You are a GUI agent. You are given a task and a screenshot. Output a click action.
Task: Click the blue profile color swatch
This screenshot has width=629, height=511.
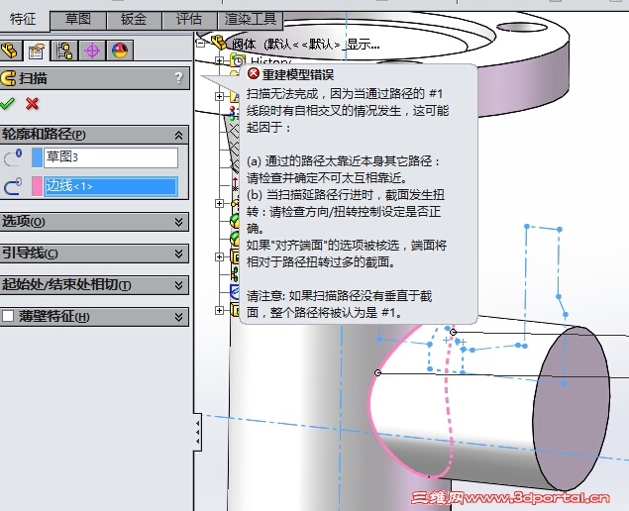click(37, 157)
